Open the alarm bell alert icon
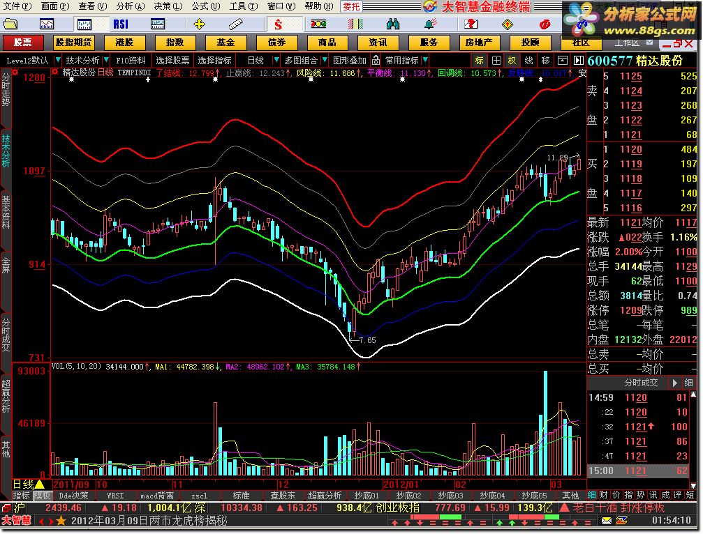The height and width of the screenshot is (534, 703). point(430,24)
